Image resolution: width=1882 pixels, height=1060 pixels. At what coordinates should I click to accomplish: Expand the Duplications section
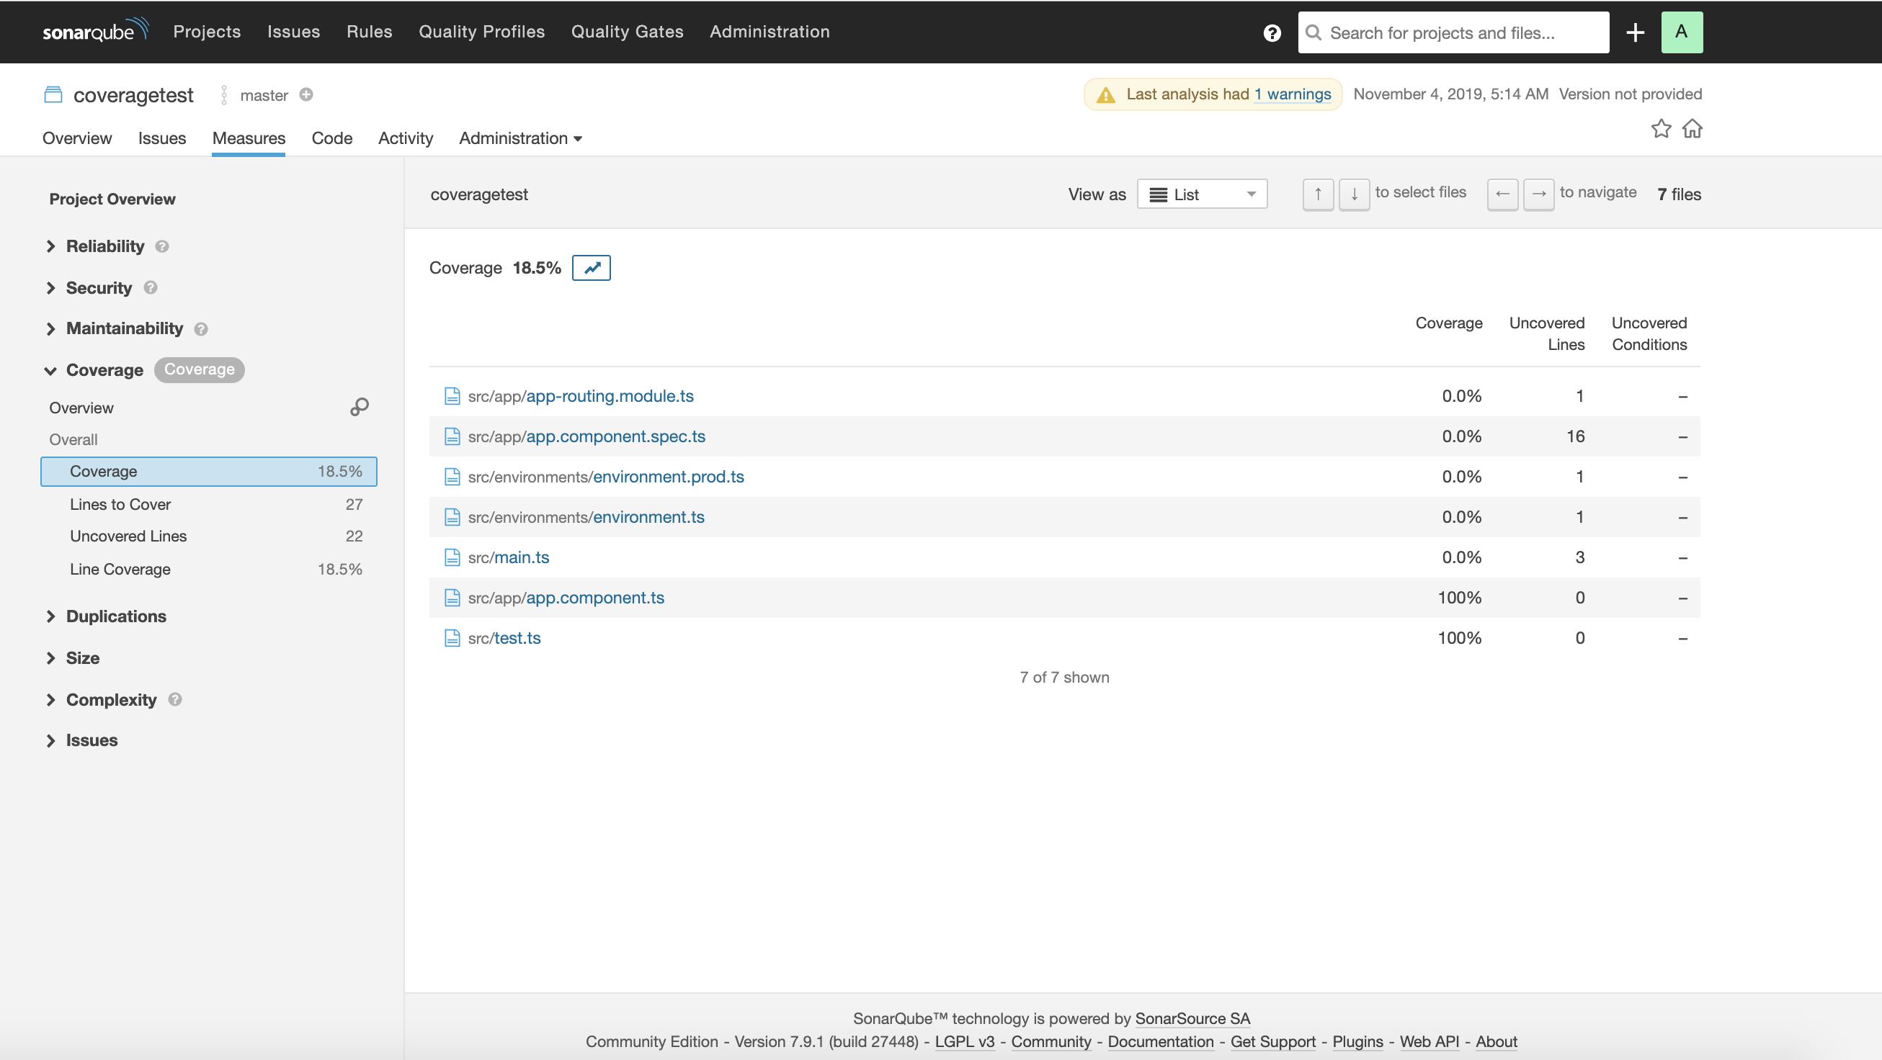pos(116,616)
